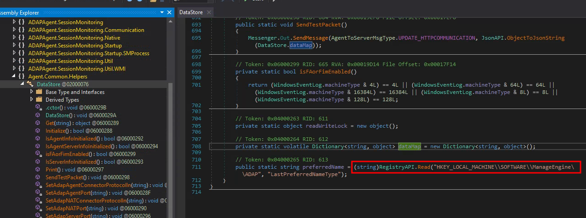
Task: Expand ADAPAgent.SessionMonitoring.Communication namespace arrow
Action: tap(15, 30)
